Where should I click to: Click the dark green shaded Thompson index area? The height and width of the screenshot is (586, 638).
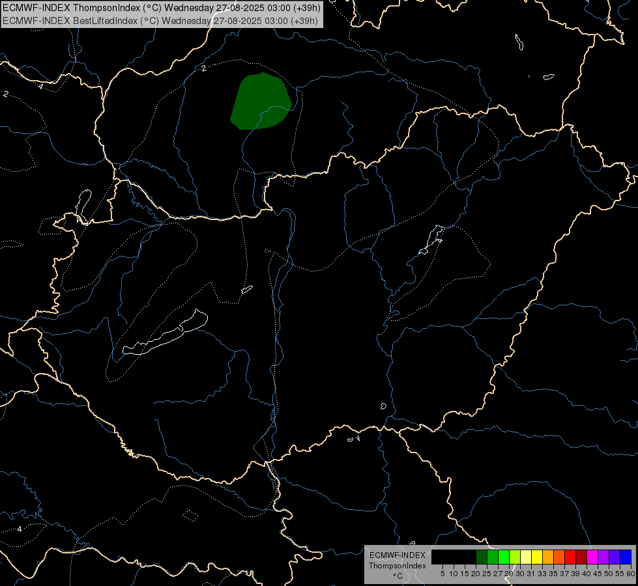pos(261,100)
